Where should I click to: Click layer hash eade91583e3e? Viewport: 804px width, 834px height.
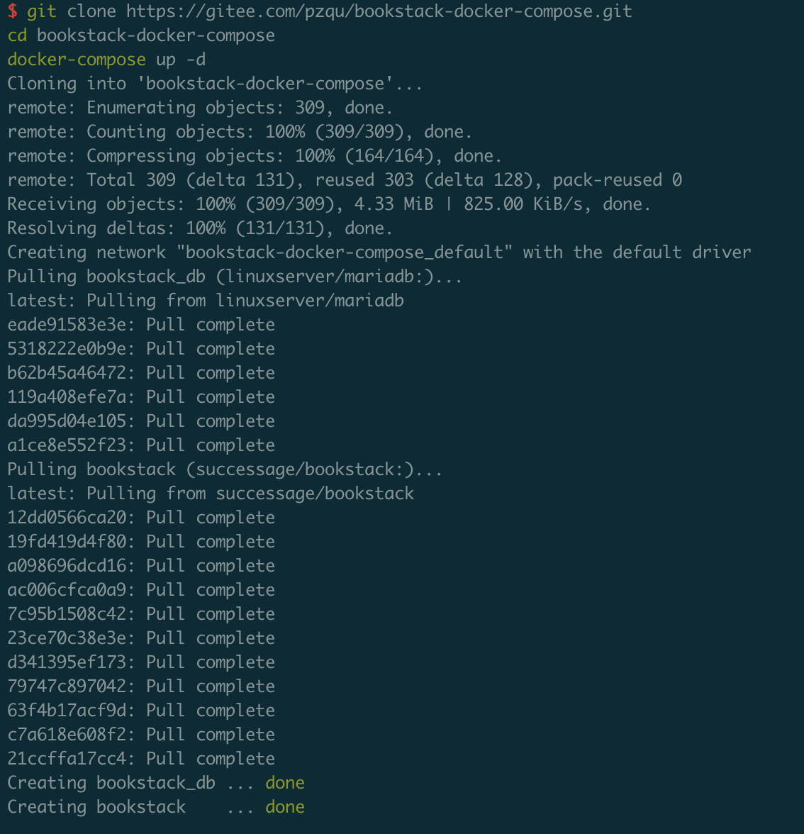pyautogui.click(x=67, y=325)
